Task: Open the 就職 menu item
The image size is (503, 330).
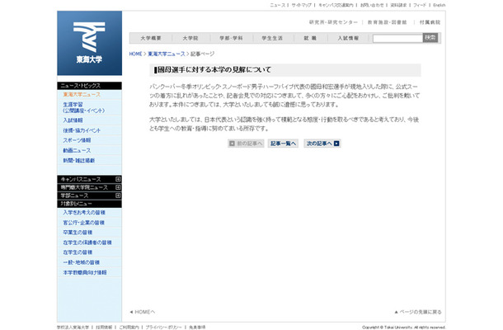Action: pos(310,38)
